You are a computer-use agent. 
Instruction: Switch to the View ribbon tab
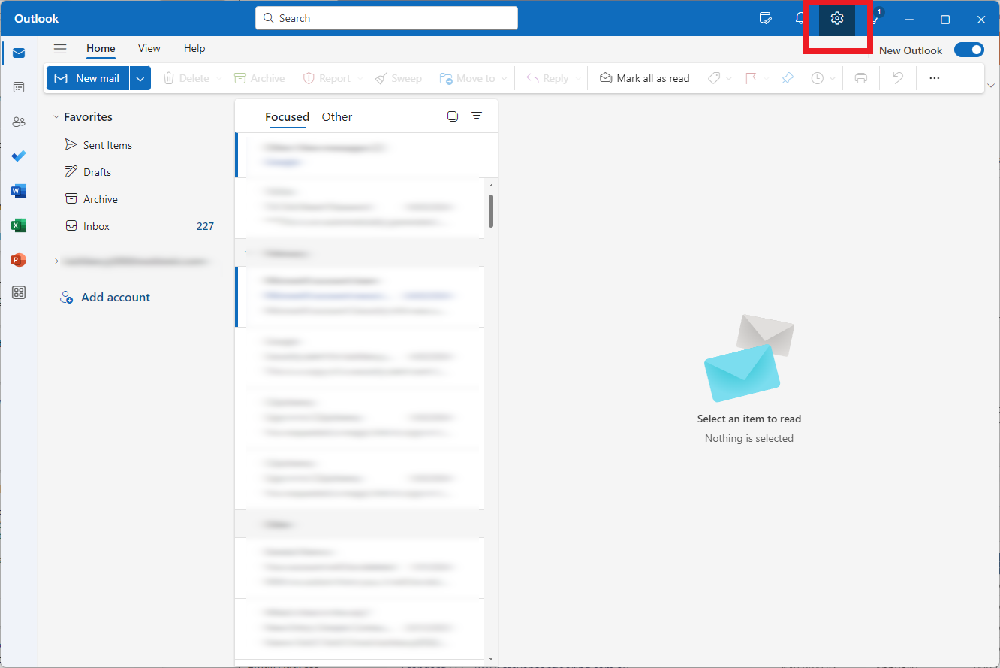coord(149,49)
